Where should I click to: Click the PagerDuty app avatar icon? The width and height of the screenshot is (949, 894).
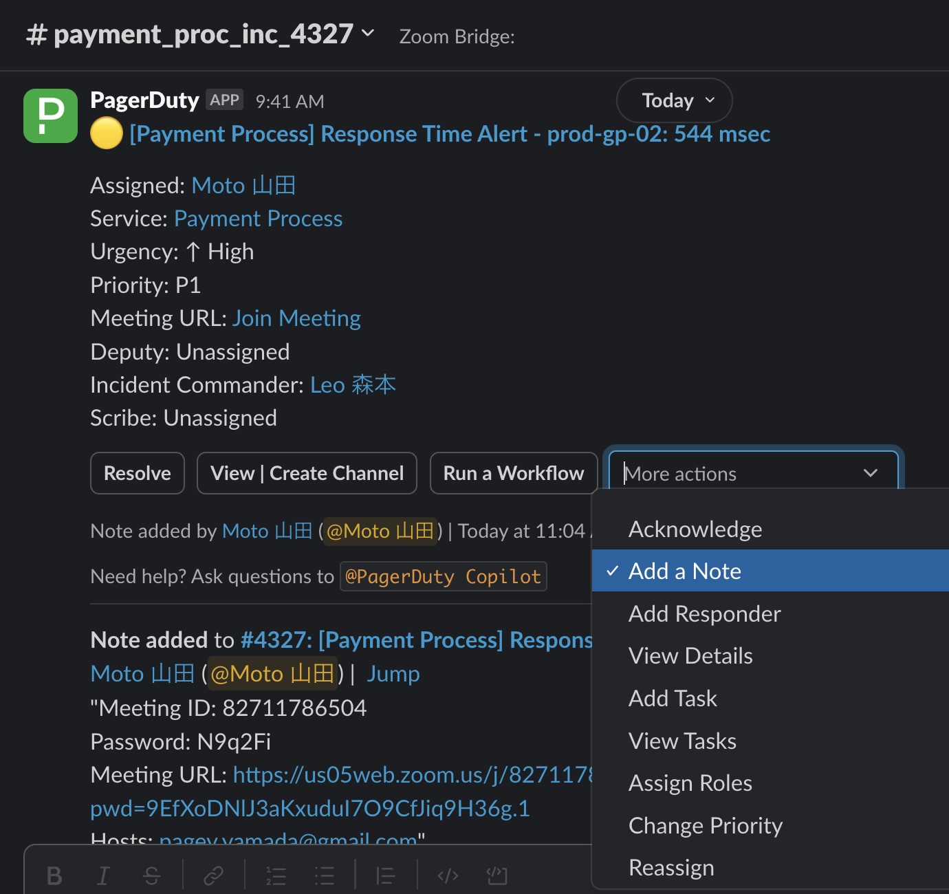(50, 116)
